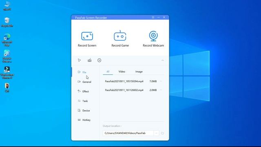
Task: Select Microsoft Edge desktop shortcut
Action: (x=7, y=40)
